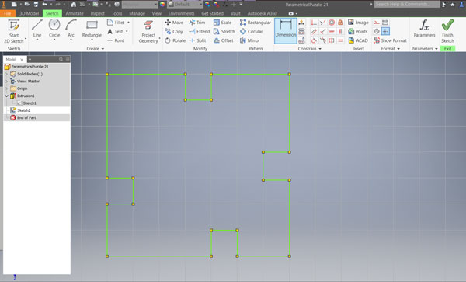
Task: Click the Undo arrow
Action: [45, 5]
